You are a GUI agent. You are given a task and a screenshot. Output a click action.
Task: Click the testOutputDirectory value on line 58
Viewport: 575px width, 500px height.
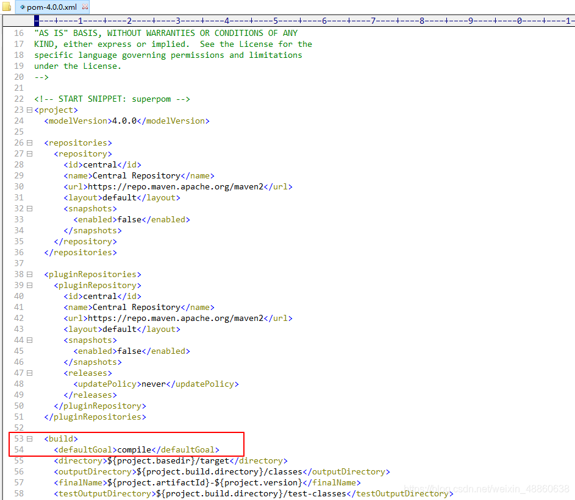[252, 494]
